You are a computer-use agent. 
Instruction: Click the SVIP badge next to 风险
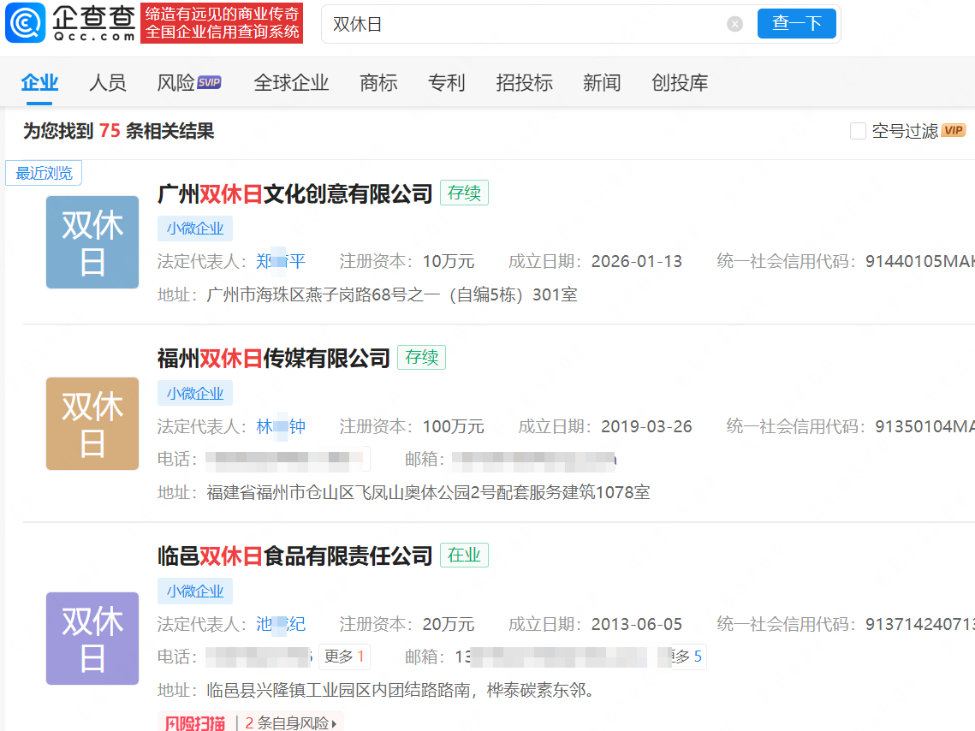click(x=209, y=82)
